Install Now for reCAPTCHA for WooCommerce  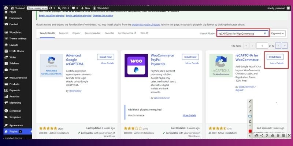(275, 57)
